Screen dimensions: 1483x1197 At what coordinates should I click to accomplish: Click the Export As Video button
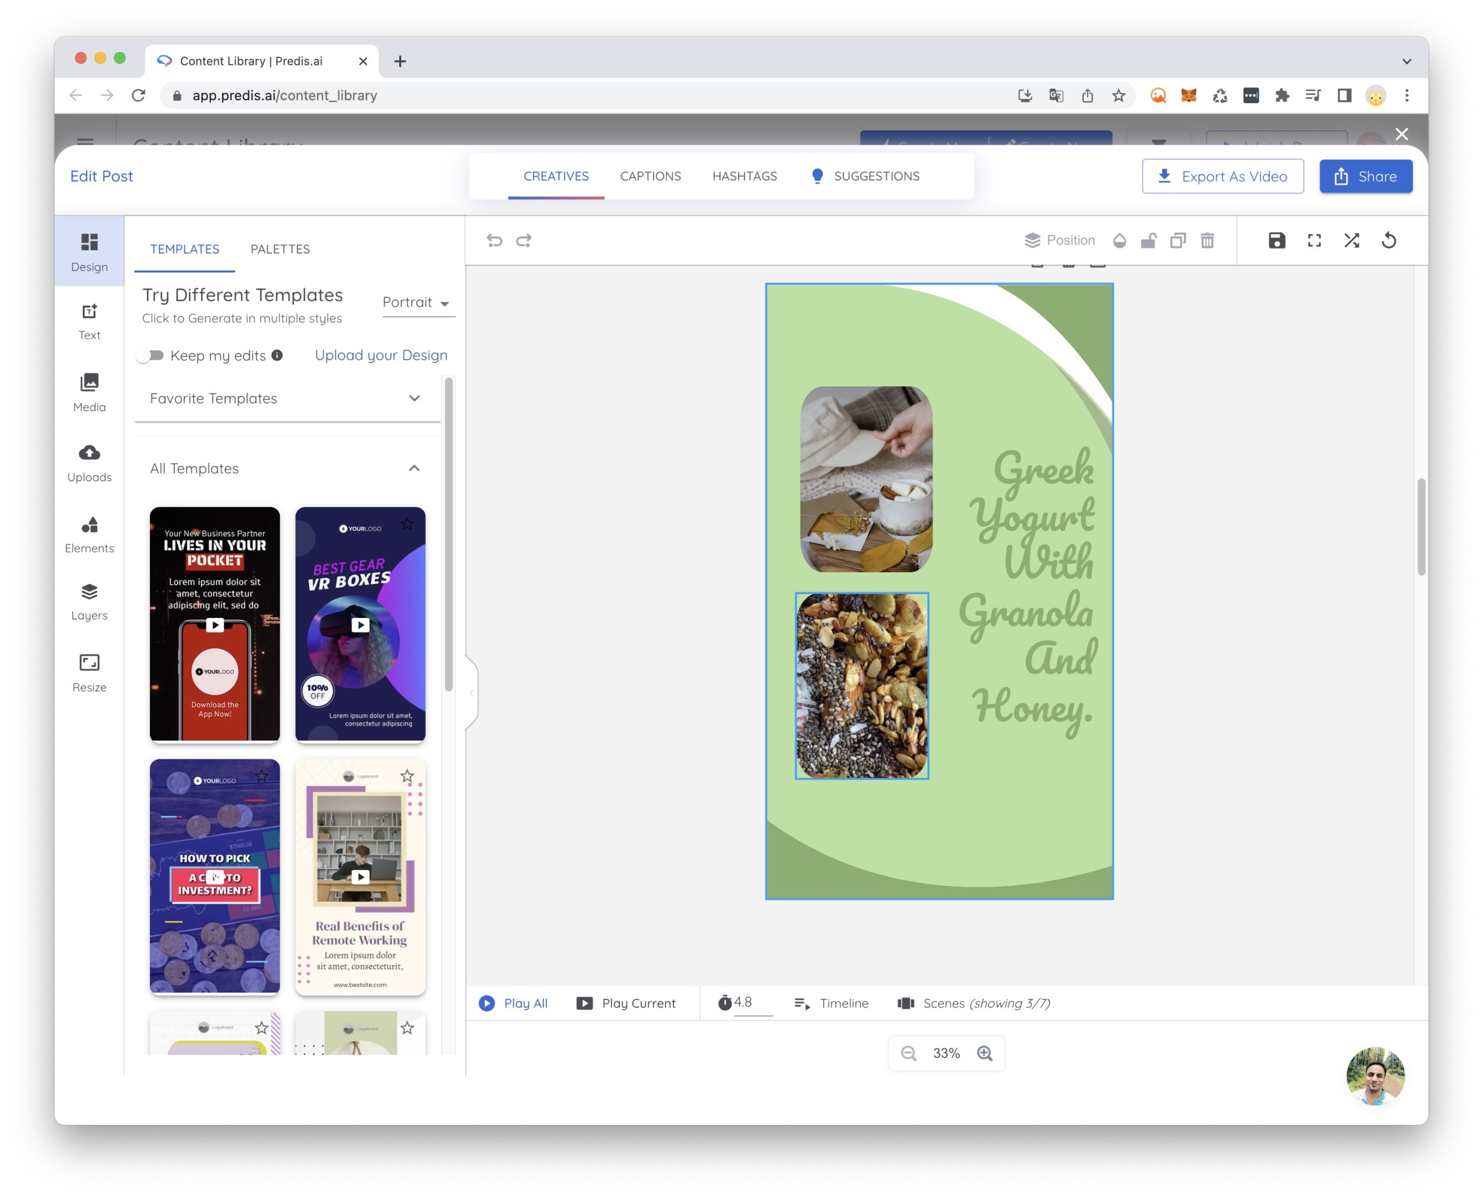click(x=1222, y=177)
